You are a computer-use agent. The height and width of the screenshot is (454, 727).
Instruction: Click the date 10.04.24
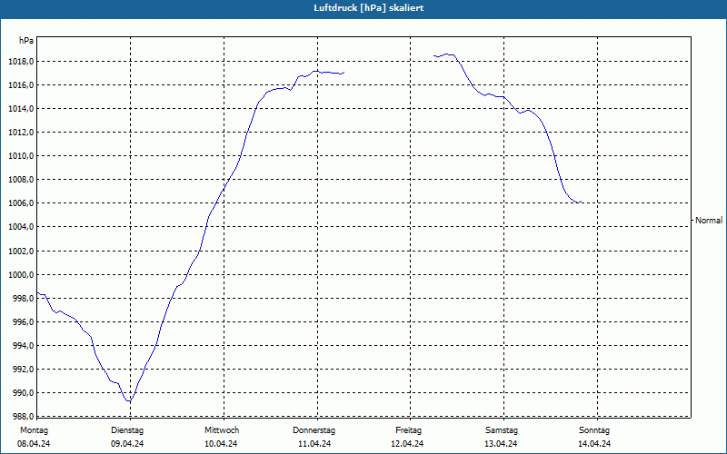tap(221, 444)
